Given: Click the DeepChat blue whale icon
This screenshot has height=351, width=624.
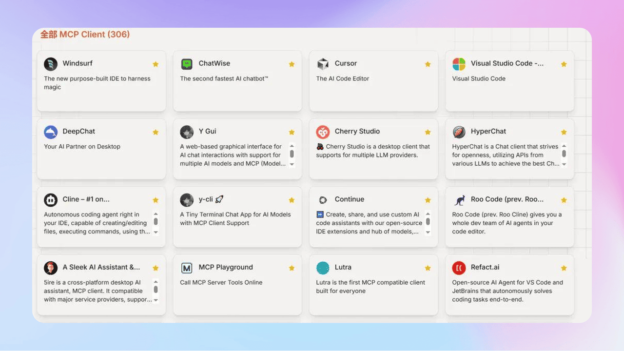Looking at the screenshot, I should point(51,132).
